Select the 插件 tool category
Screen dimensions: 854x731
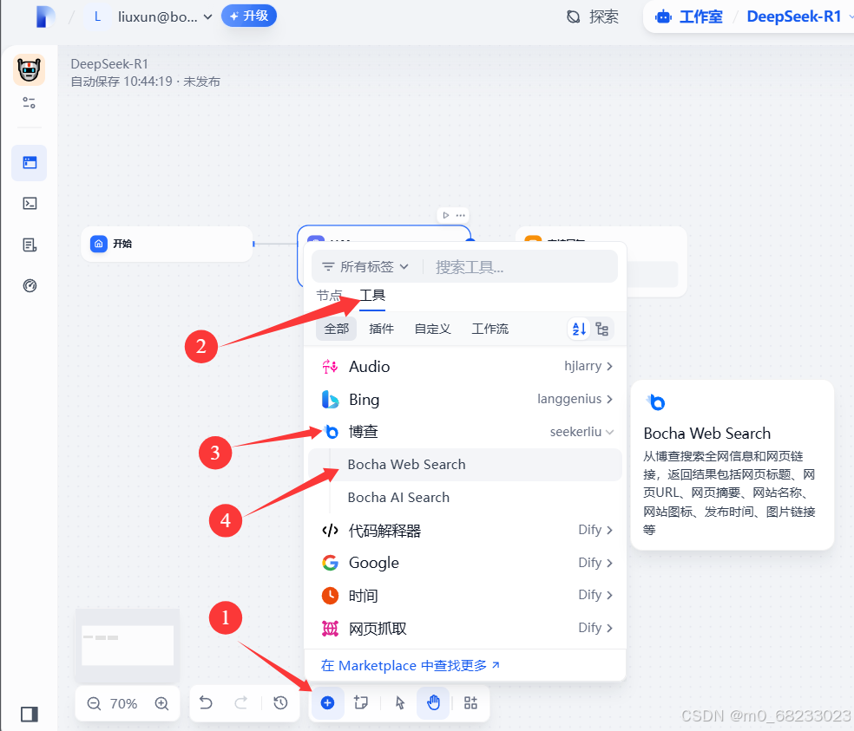[381, 329]
